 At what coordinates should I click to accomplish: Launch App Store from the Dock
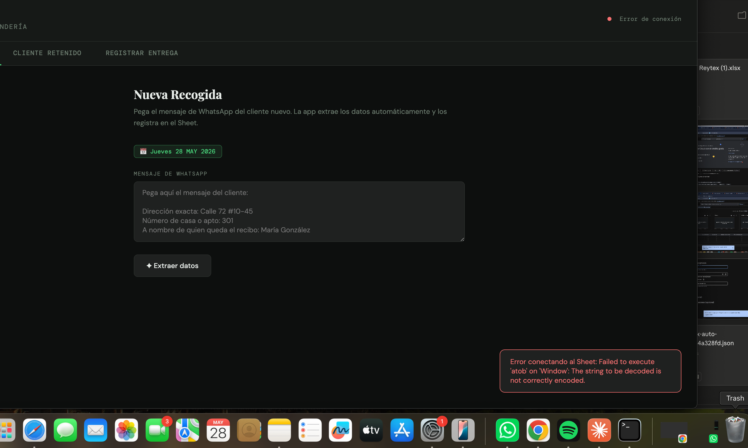pyautogui.click(x=402, y=430)
